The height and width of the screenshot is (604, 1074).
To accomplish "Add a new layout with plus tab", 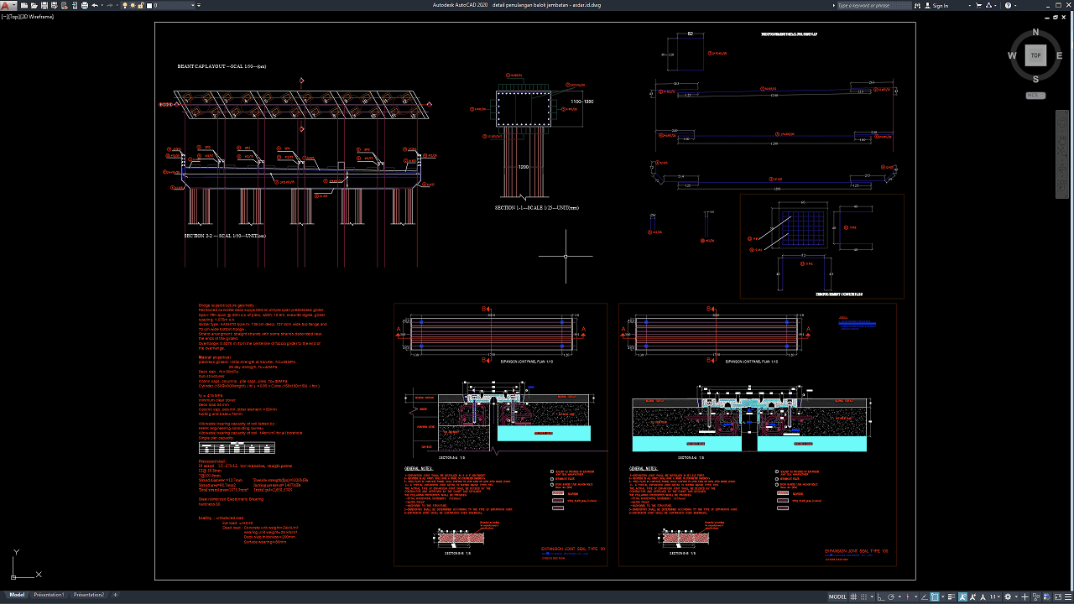I will [x=116, y=595].
